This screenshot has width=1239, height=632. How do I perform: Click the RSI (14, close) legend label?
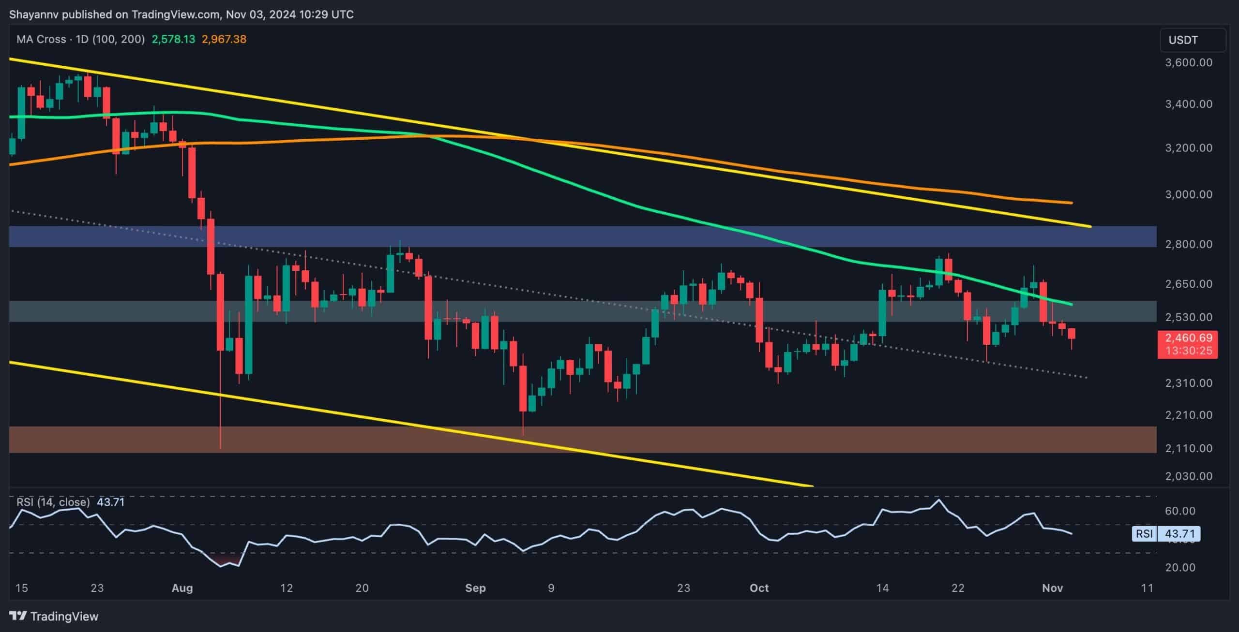click(x=53, y=502)
